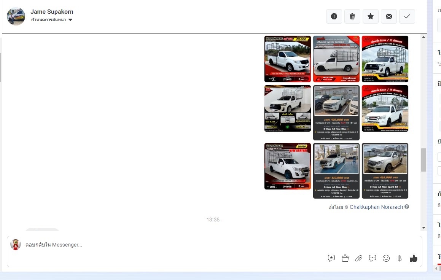The height and width of the screenshot is (280, 441).
Task: Send a thumbs up like
Action: tap(414, 258)
